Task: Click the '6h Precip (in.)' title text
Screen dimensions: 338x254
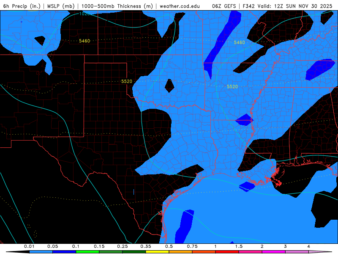Action: tap(22, 6)
